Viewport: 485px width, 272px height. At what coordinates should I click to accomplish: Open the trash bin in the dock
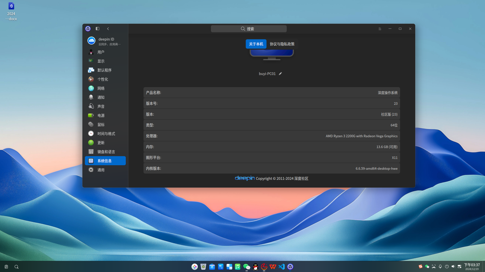pos(203,267)
